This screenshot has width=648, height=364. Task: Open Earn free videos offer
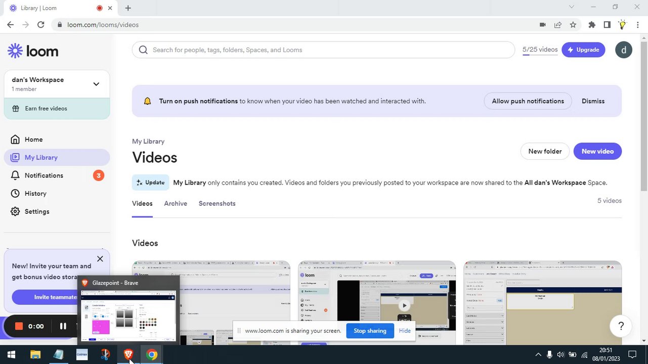click(57, 109)
